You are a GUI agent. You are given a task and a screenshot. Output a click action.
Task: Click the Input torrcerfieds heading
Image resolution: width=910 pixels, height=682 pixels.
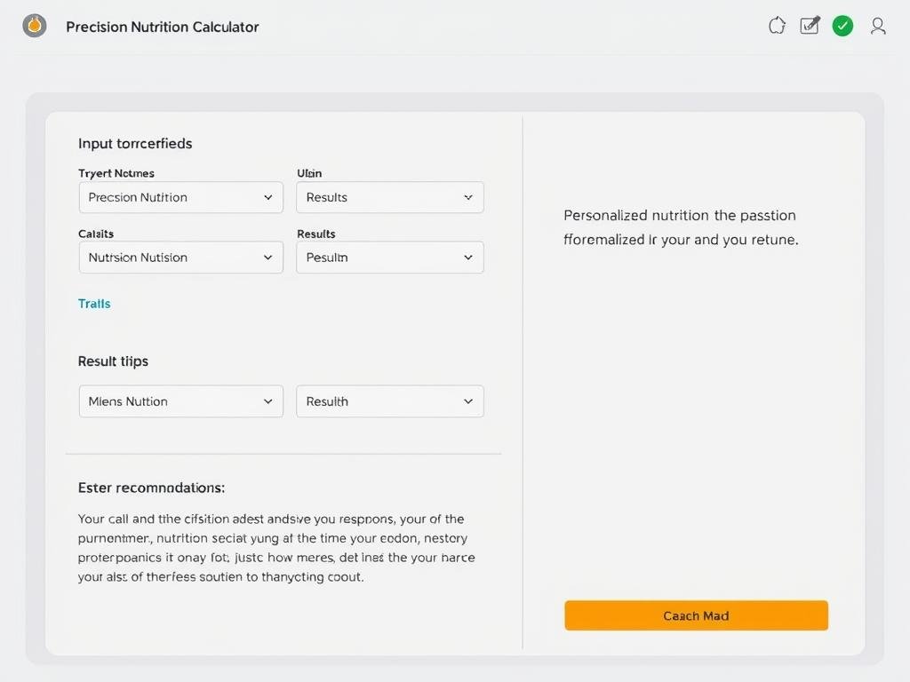[x=134, y=143]
